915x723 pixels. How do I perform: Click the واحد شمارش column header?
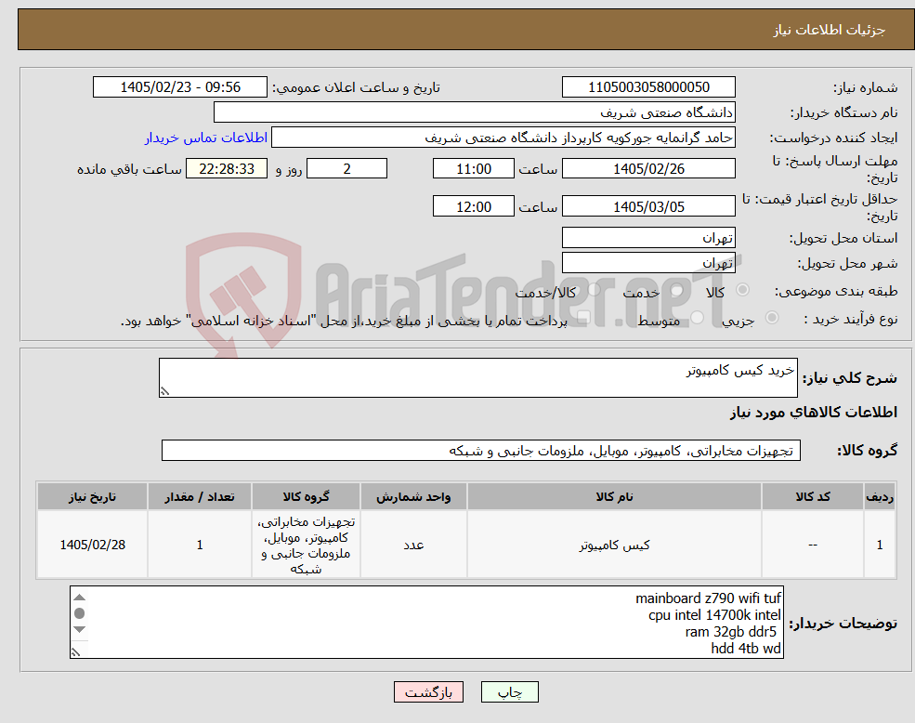[413, 496]
